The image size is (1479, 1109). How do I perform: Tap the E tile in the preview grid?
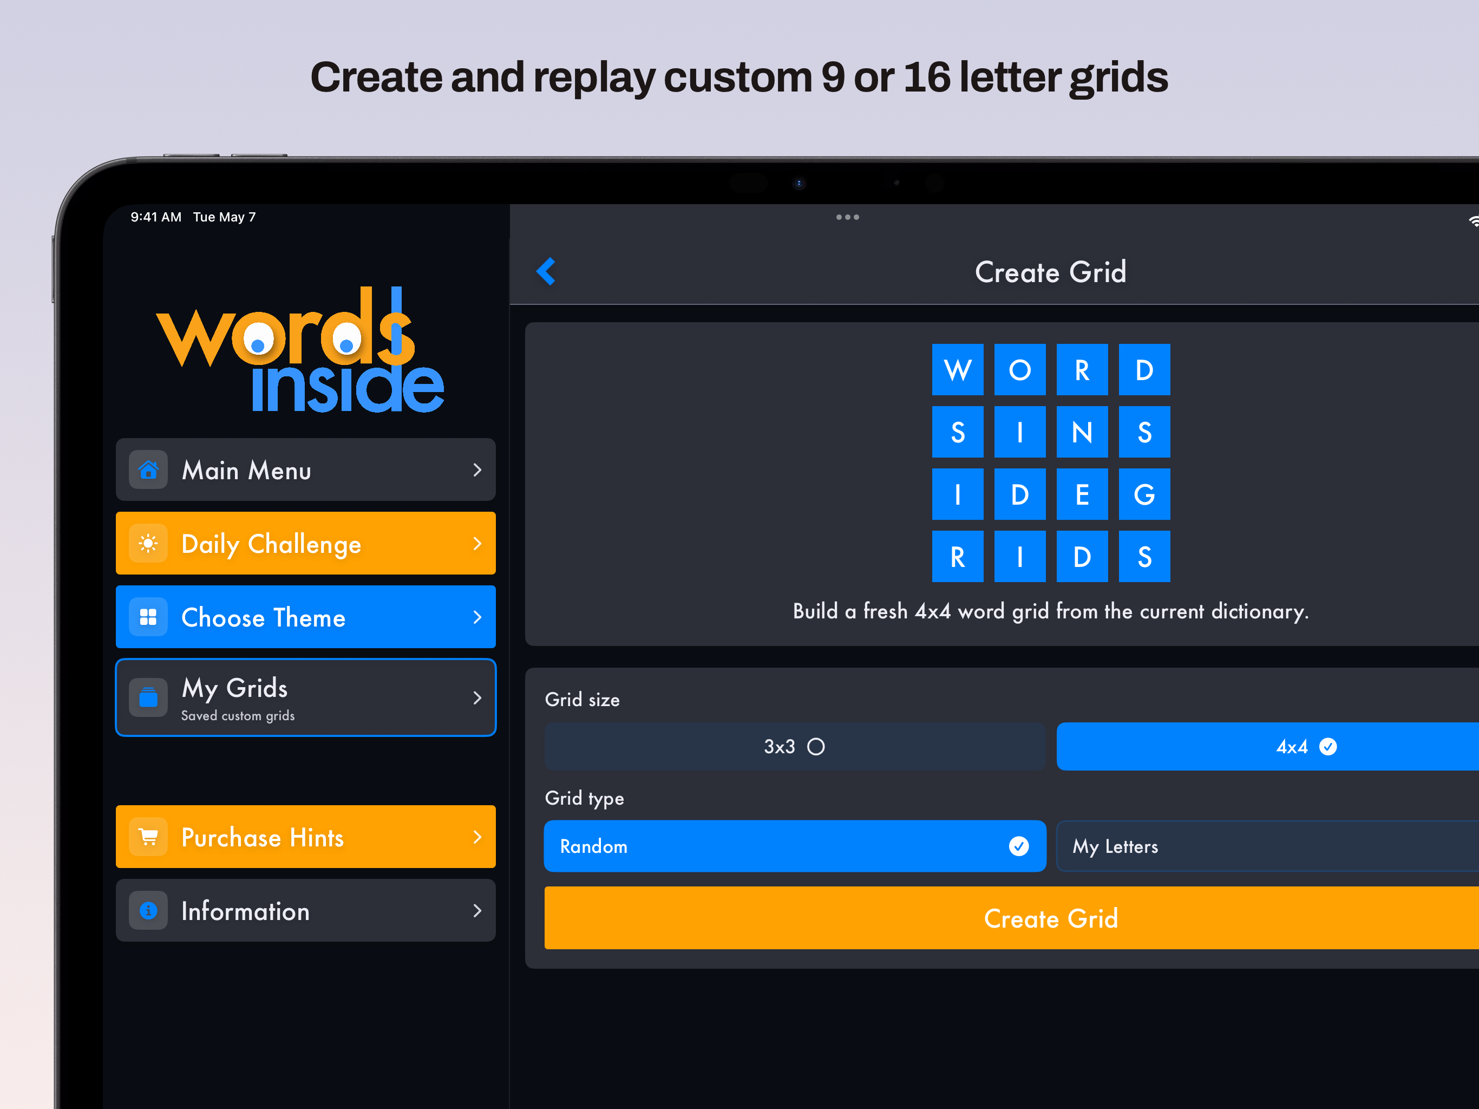[1082, 494]
